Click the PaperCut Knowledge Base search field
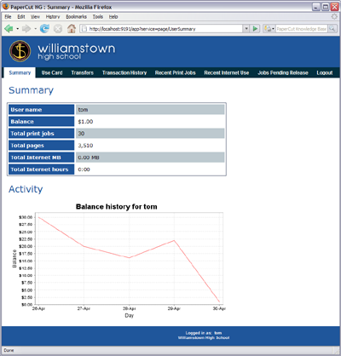This screenshot has width=341, height=356. click(x=302, y=29)
